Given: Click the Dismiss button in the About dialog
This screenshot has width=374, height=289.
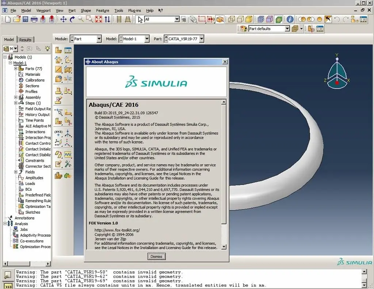Looking at the screenshot, I should pos(156,256).
